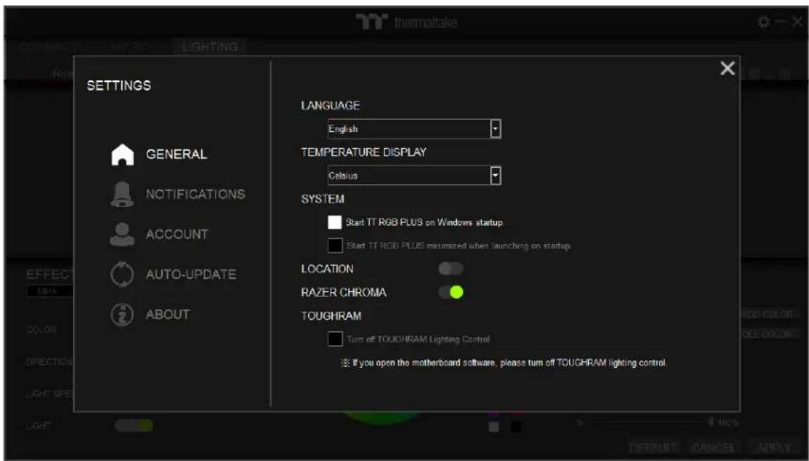Click the Thermaltake logo in title bar
The image size is (809, 461).
[x=406, y=22]
